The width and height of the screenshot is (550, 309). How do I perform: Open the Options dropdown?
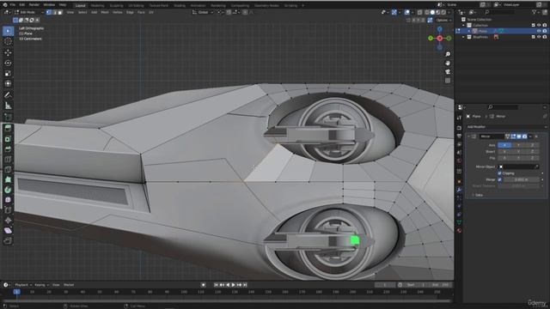click(x=443, y=21)
